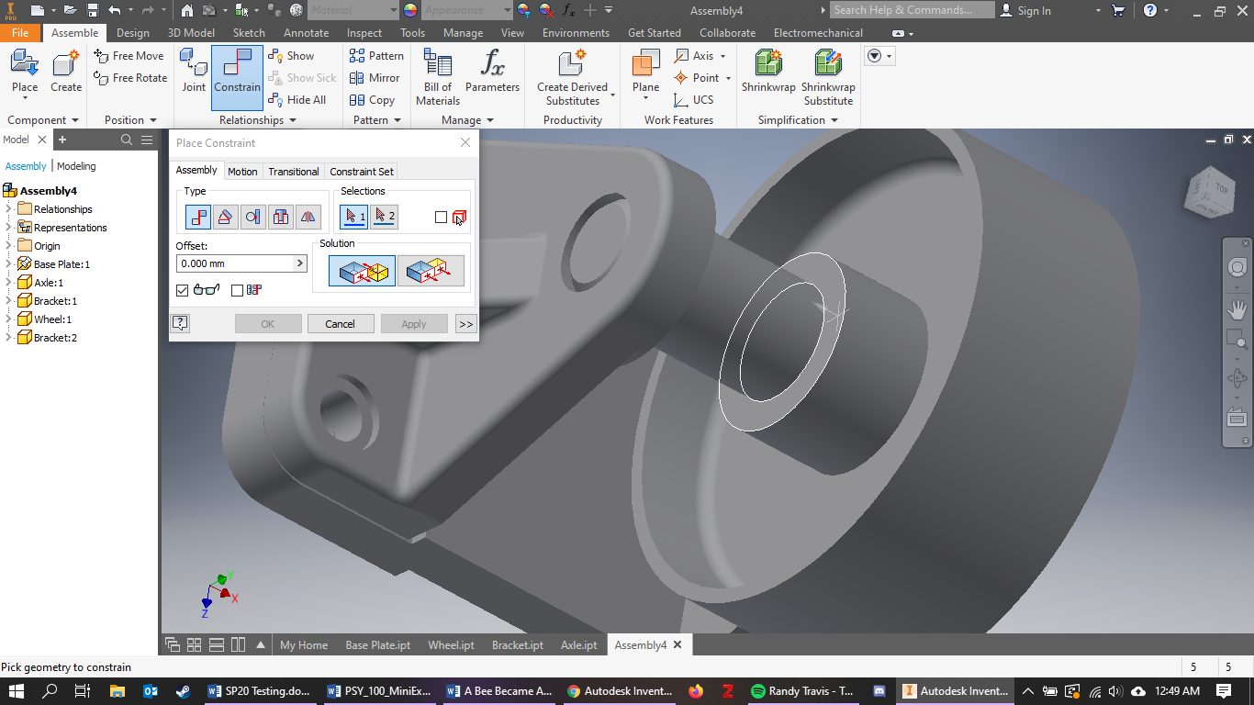Click the Home view icon
This screenshot has height=705, width=1254.
187,10
